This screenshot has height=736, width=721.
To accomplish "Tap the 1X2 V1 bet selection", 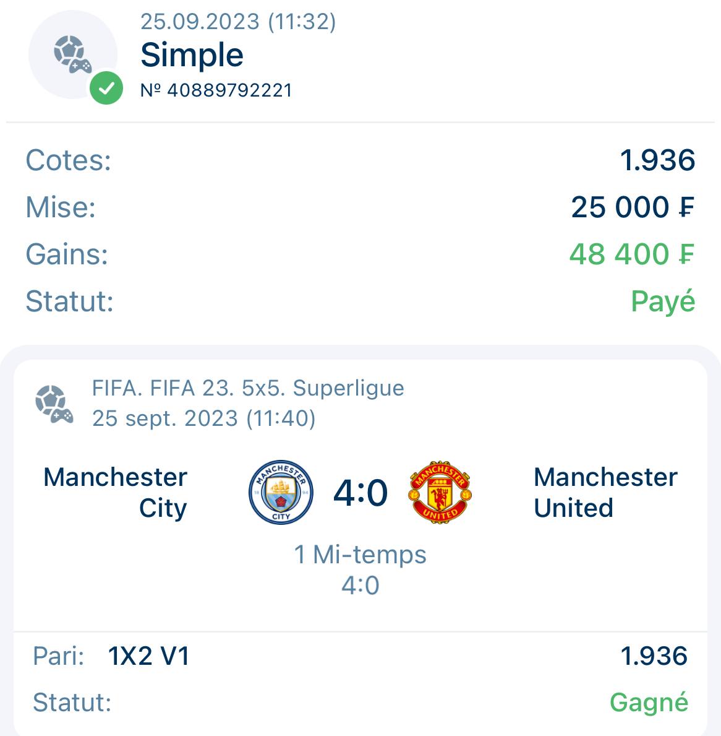I will [148, 656].
